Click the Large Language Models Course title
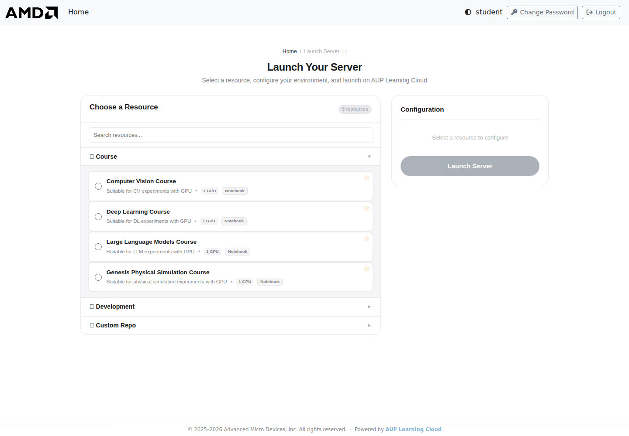The image size is (629, 436). click(x=152, y=242)
